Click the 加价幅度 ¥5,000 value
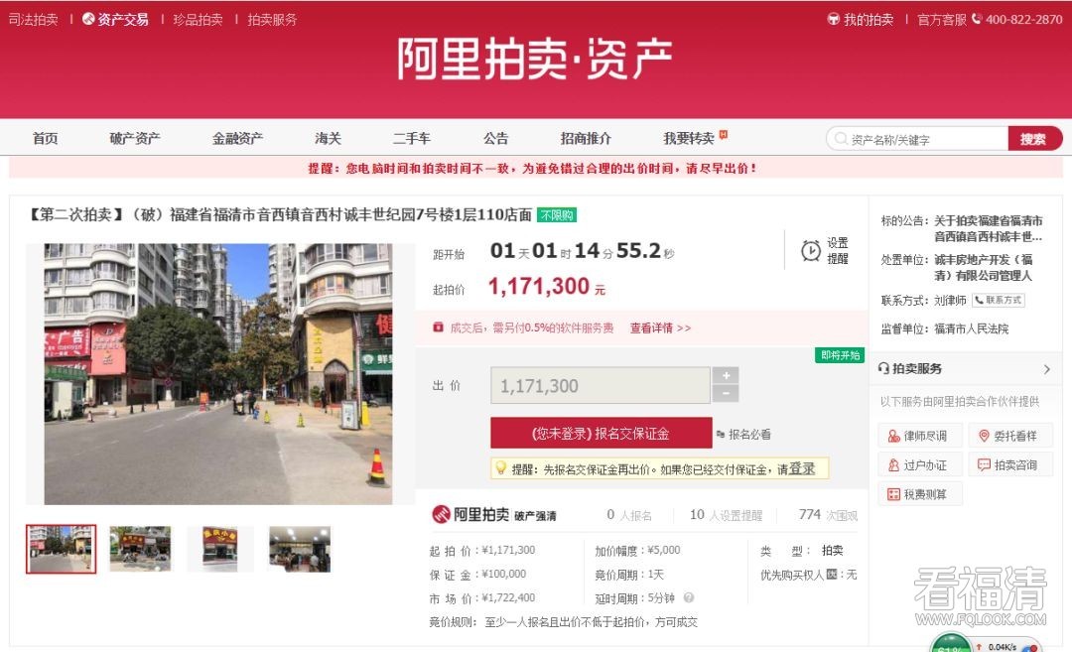The width and height of the screenshot is (1072, 652). (663, 550)
